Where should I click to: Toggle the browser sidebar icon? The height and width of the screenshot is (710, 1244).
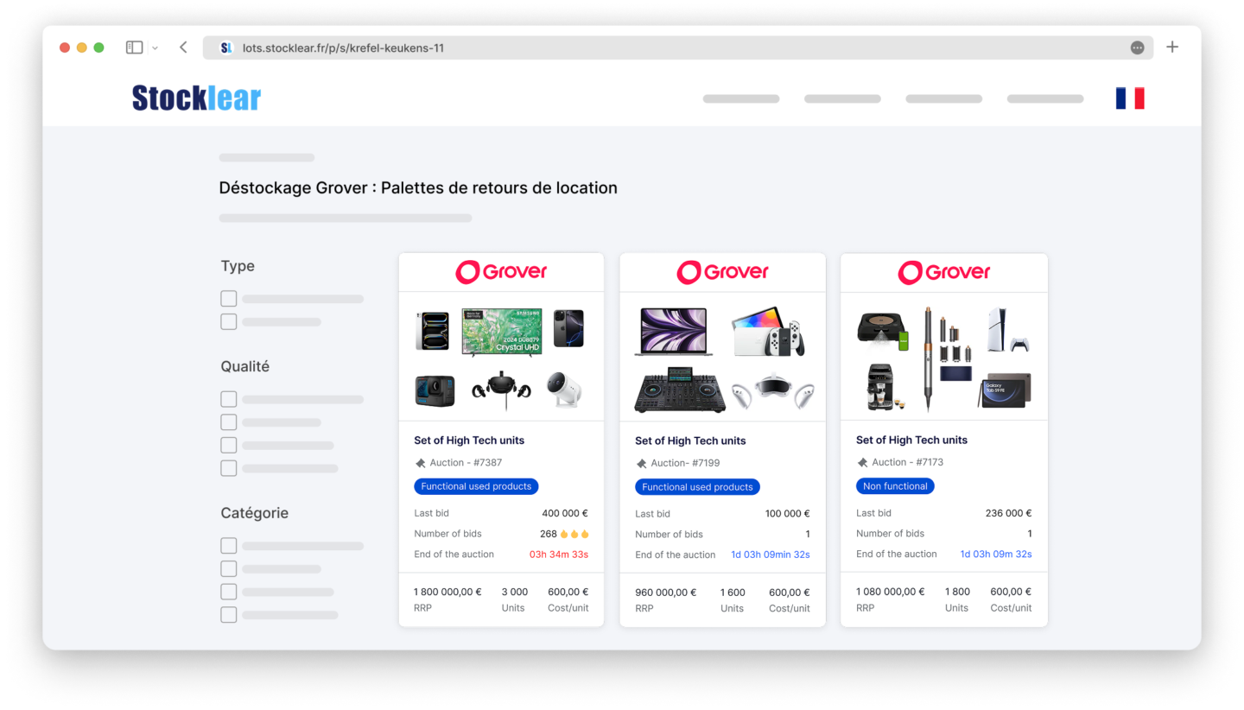tap(134, 48)
